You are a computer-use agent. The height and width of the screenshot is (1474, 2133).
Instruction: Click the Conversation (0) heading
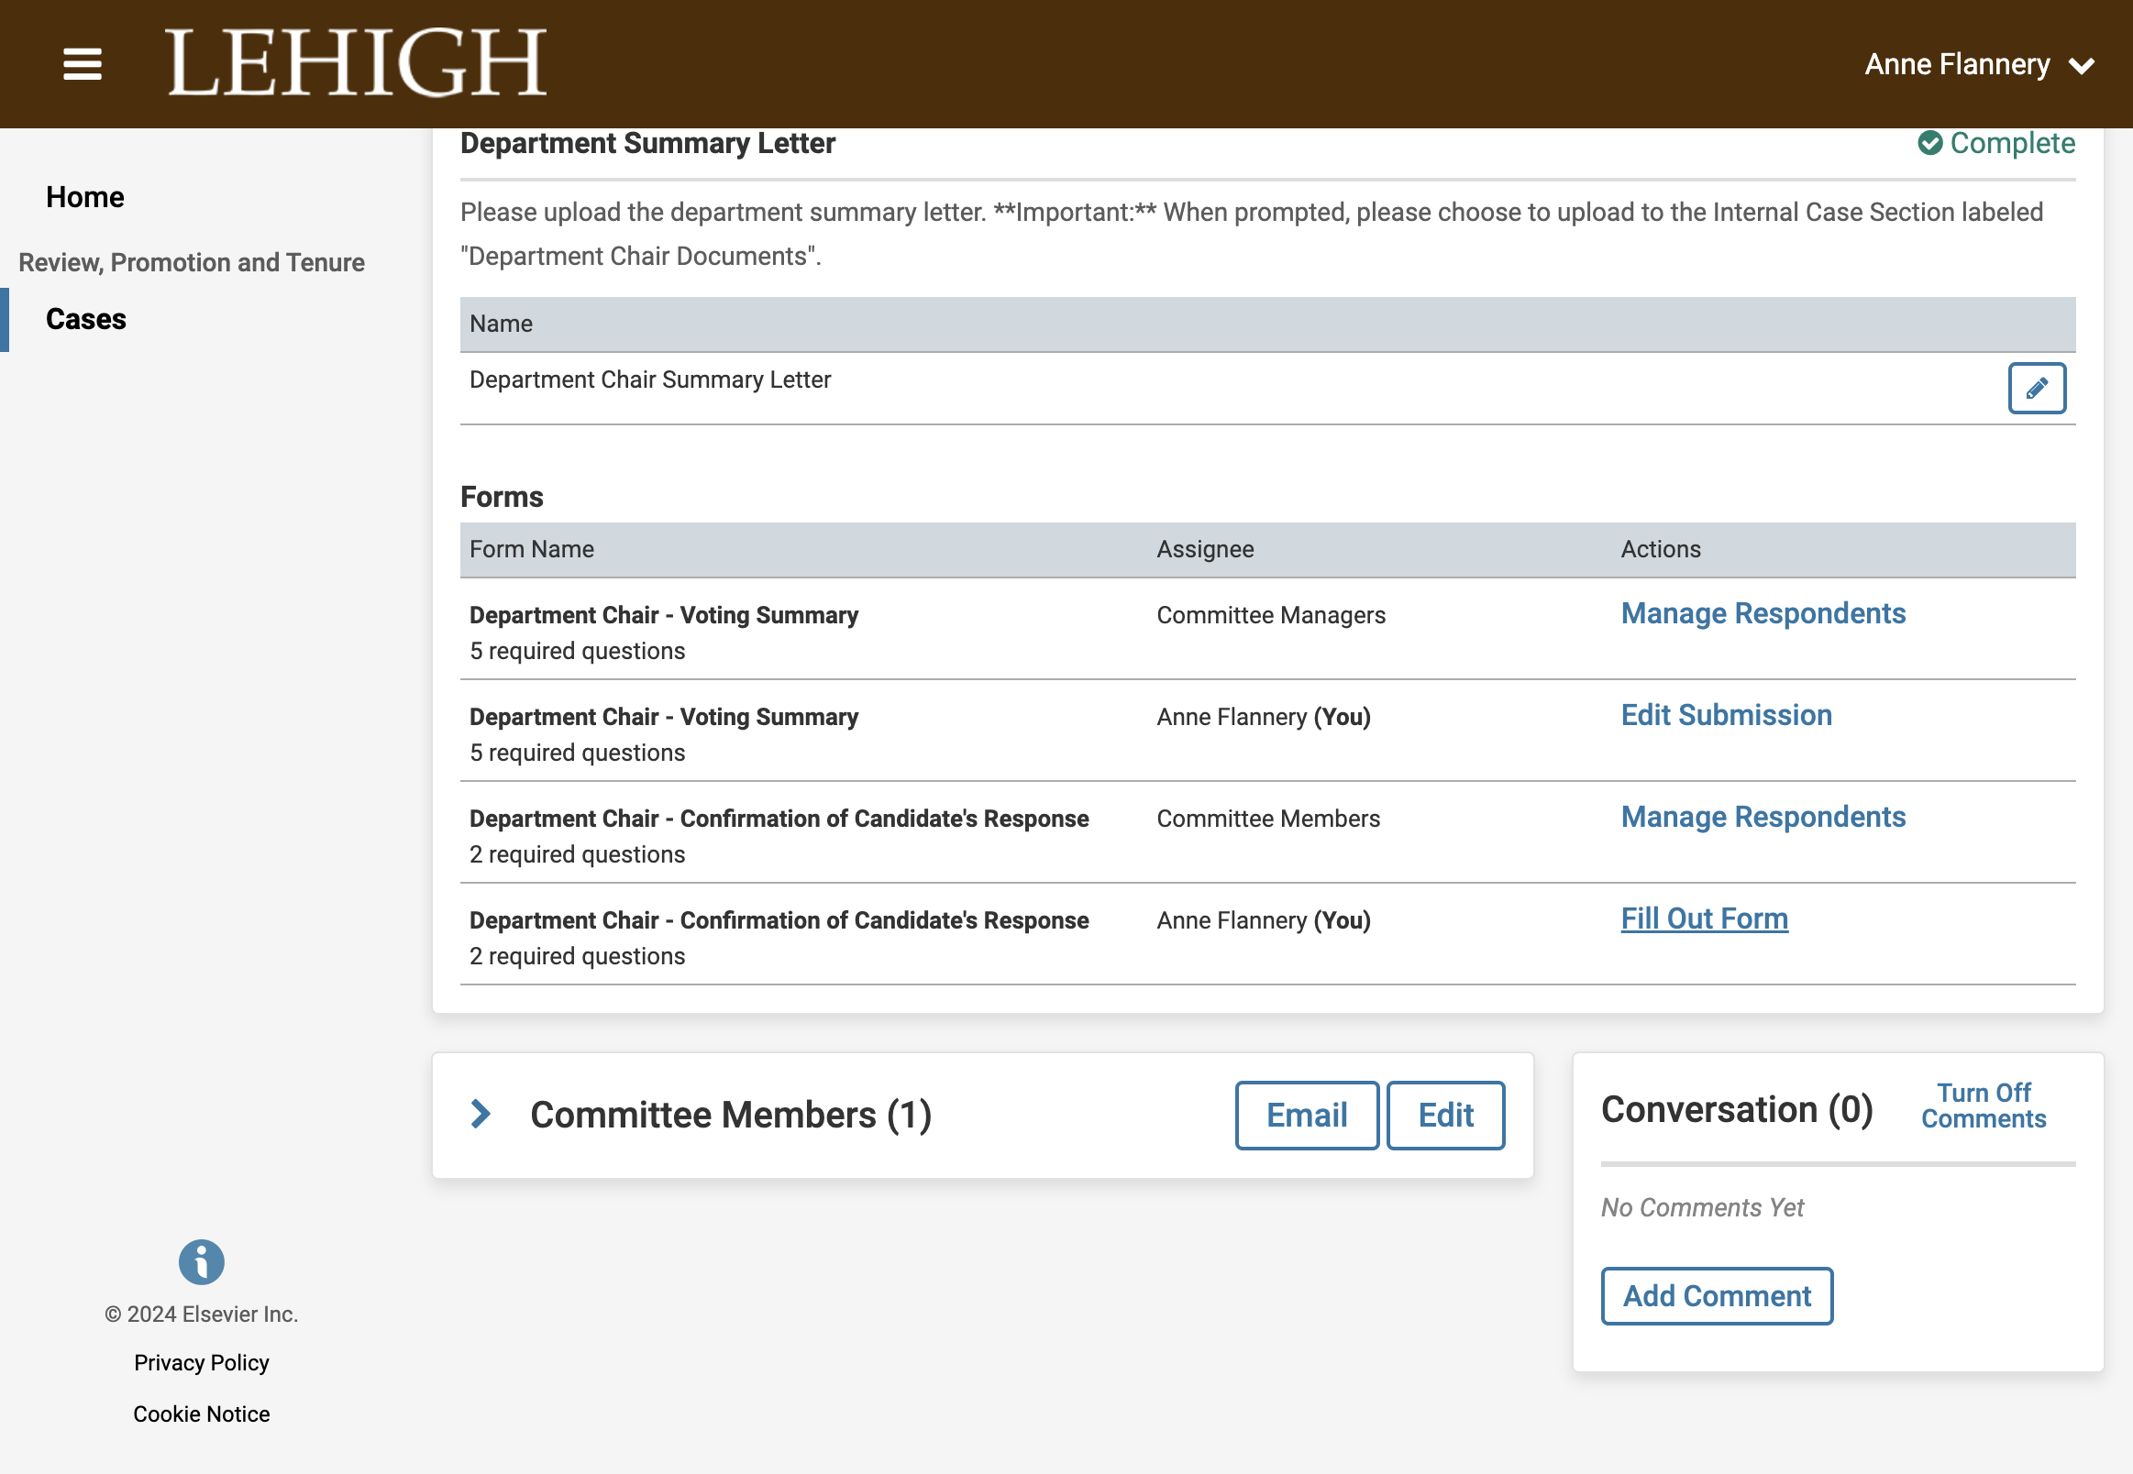[x=1737, y=1108]
